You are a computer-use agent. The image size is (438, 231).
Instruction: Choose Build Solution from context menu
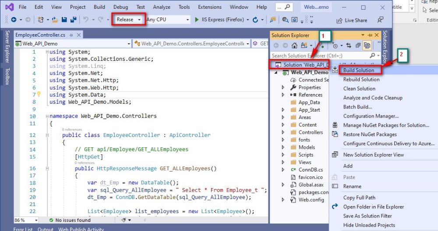pos(358,70)
